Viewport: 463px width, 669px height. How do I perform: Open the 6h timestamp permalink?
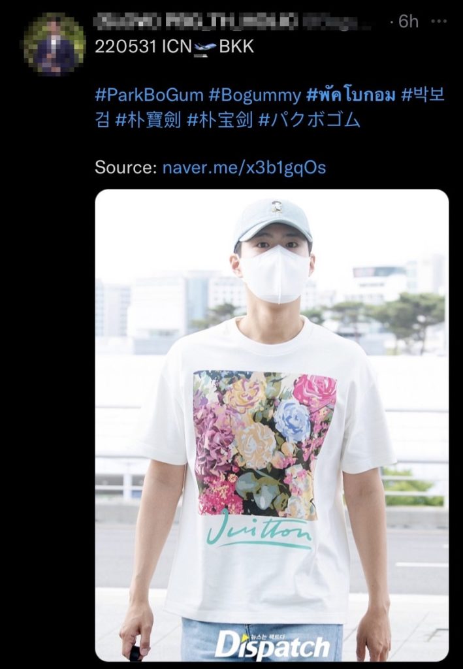408,22
